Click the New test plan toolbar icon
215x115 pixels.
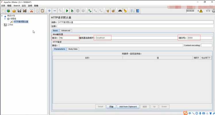3,11
